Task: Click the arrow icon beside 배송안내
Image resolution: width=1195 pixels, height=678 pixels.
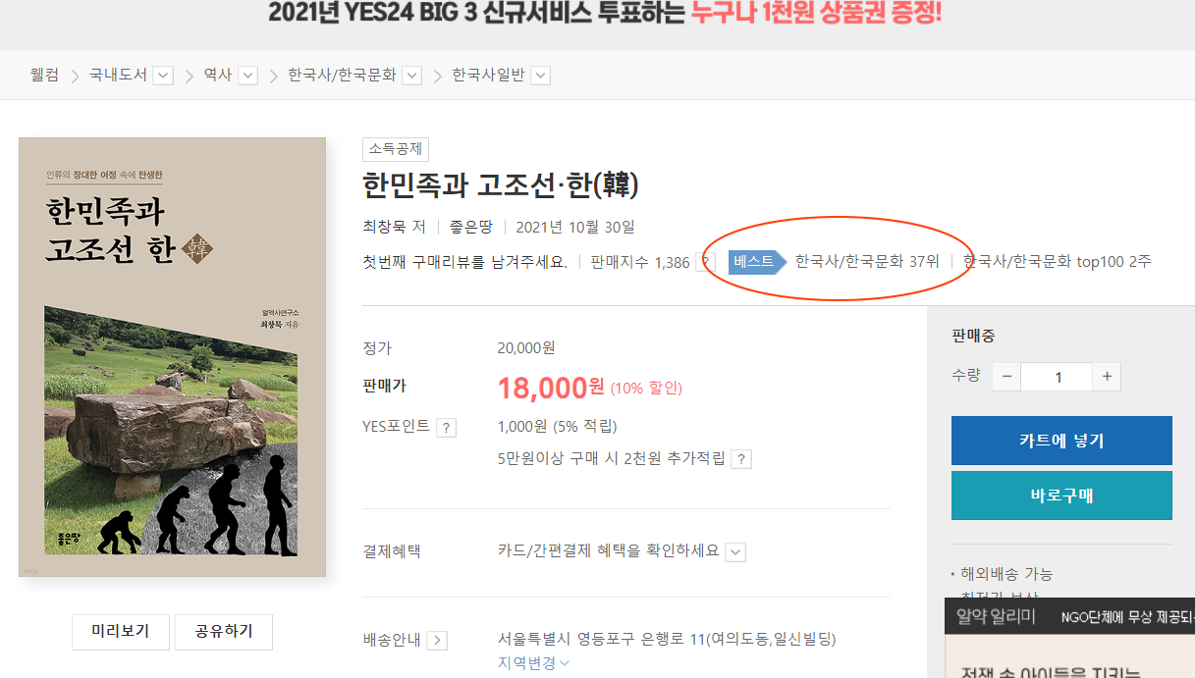Action: coord(437,641)
